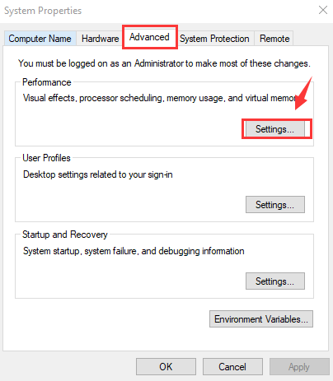Click the Performance group label
This screenshot has height=381, width=333.
(47, 82)
